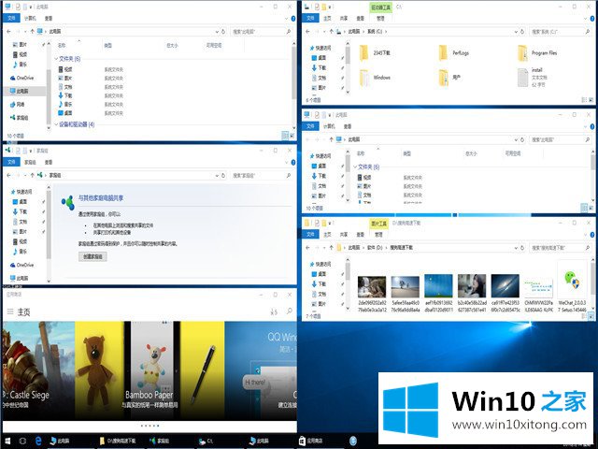Open address bar dropdown in left 此电脑 window

[217, 31]
